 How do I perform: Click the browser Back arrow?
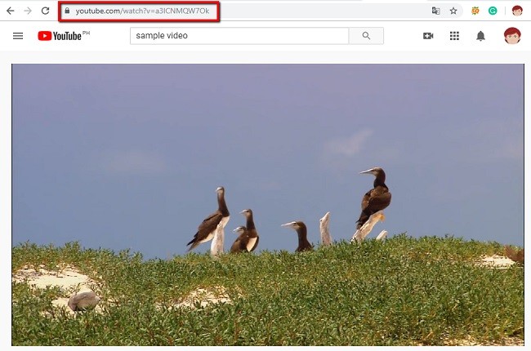(10, 11)
